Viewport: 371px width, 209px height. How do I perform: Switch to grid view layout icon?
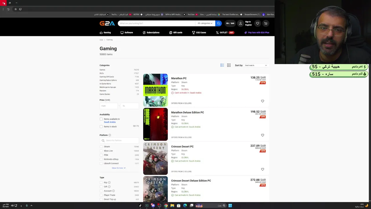click(x=229, y=65)
